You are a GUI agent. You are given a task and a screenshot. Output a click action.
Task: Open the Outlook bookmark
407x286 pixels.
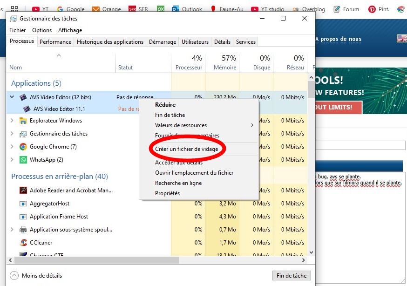(x=187, y=9)
